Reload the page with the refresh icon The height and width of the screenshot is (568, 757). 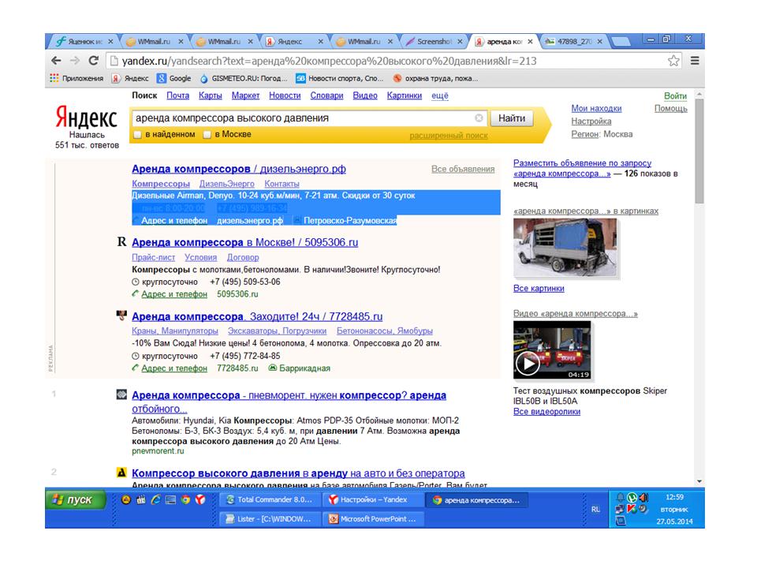coord(94,61)
